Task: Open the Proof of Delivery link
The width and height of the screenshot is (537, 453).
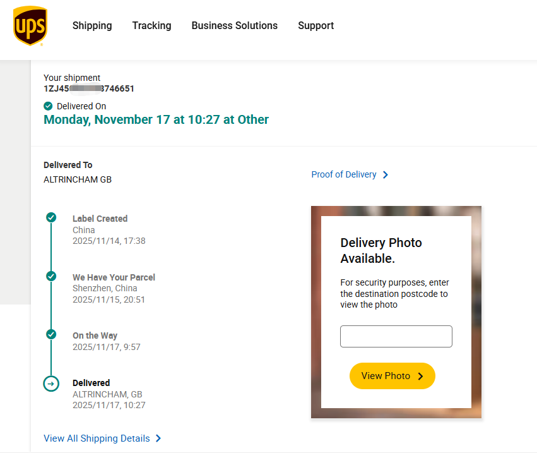Action: point(343,174)
